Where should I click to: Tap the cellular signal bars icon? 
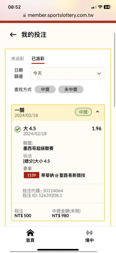click(x=94, y=7)
